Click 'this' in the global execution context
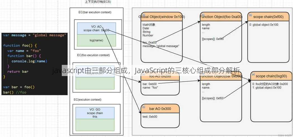The width and height of the screenshot is (293, 137). (95, 117)
